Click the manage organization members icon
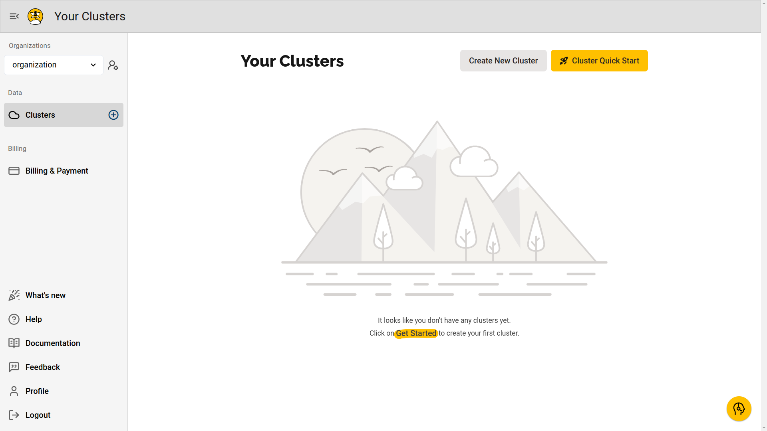Viewport: 767px width, 431px height. click(113, 65)
